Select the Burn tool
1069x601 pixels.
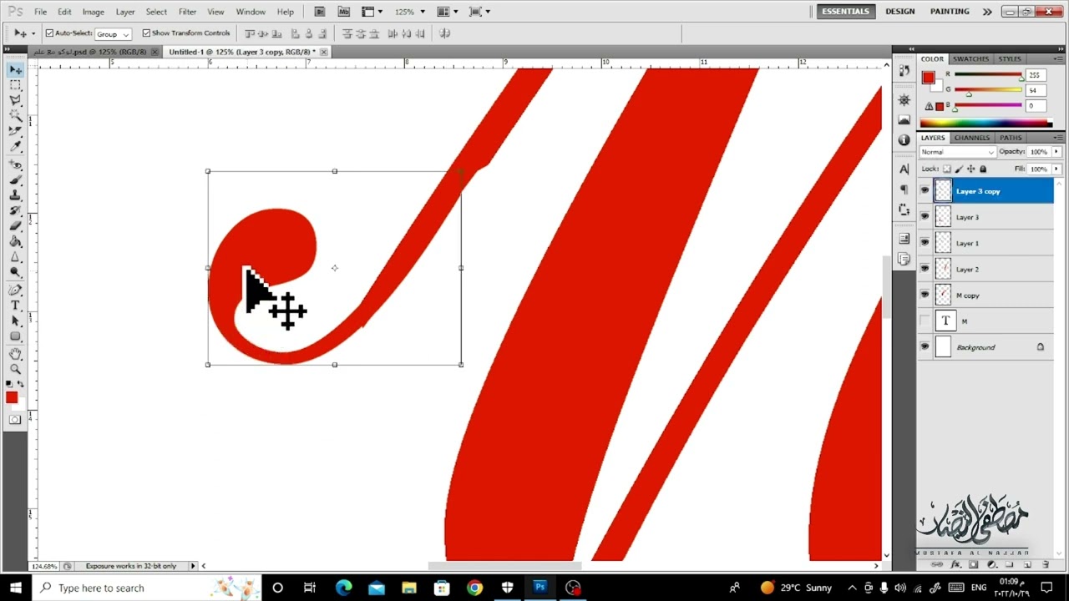(15, 272)
